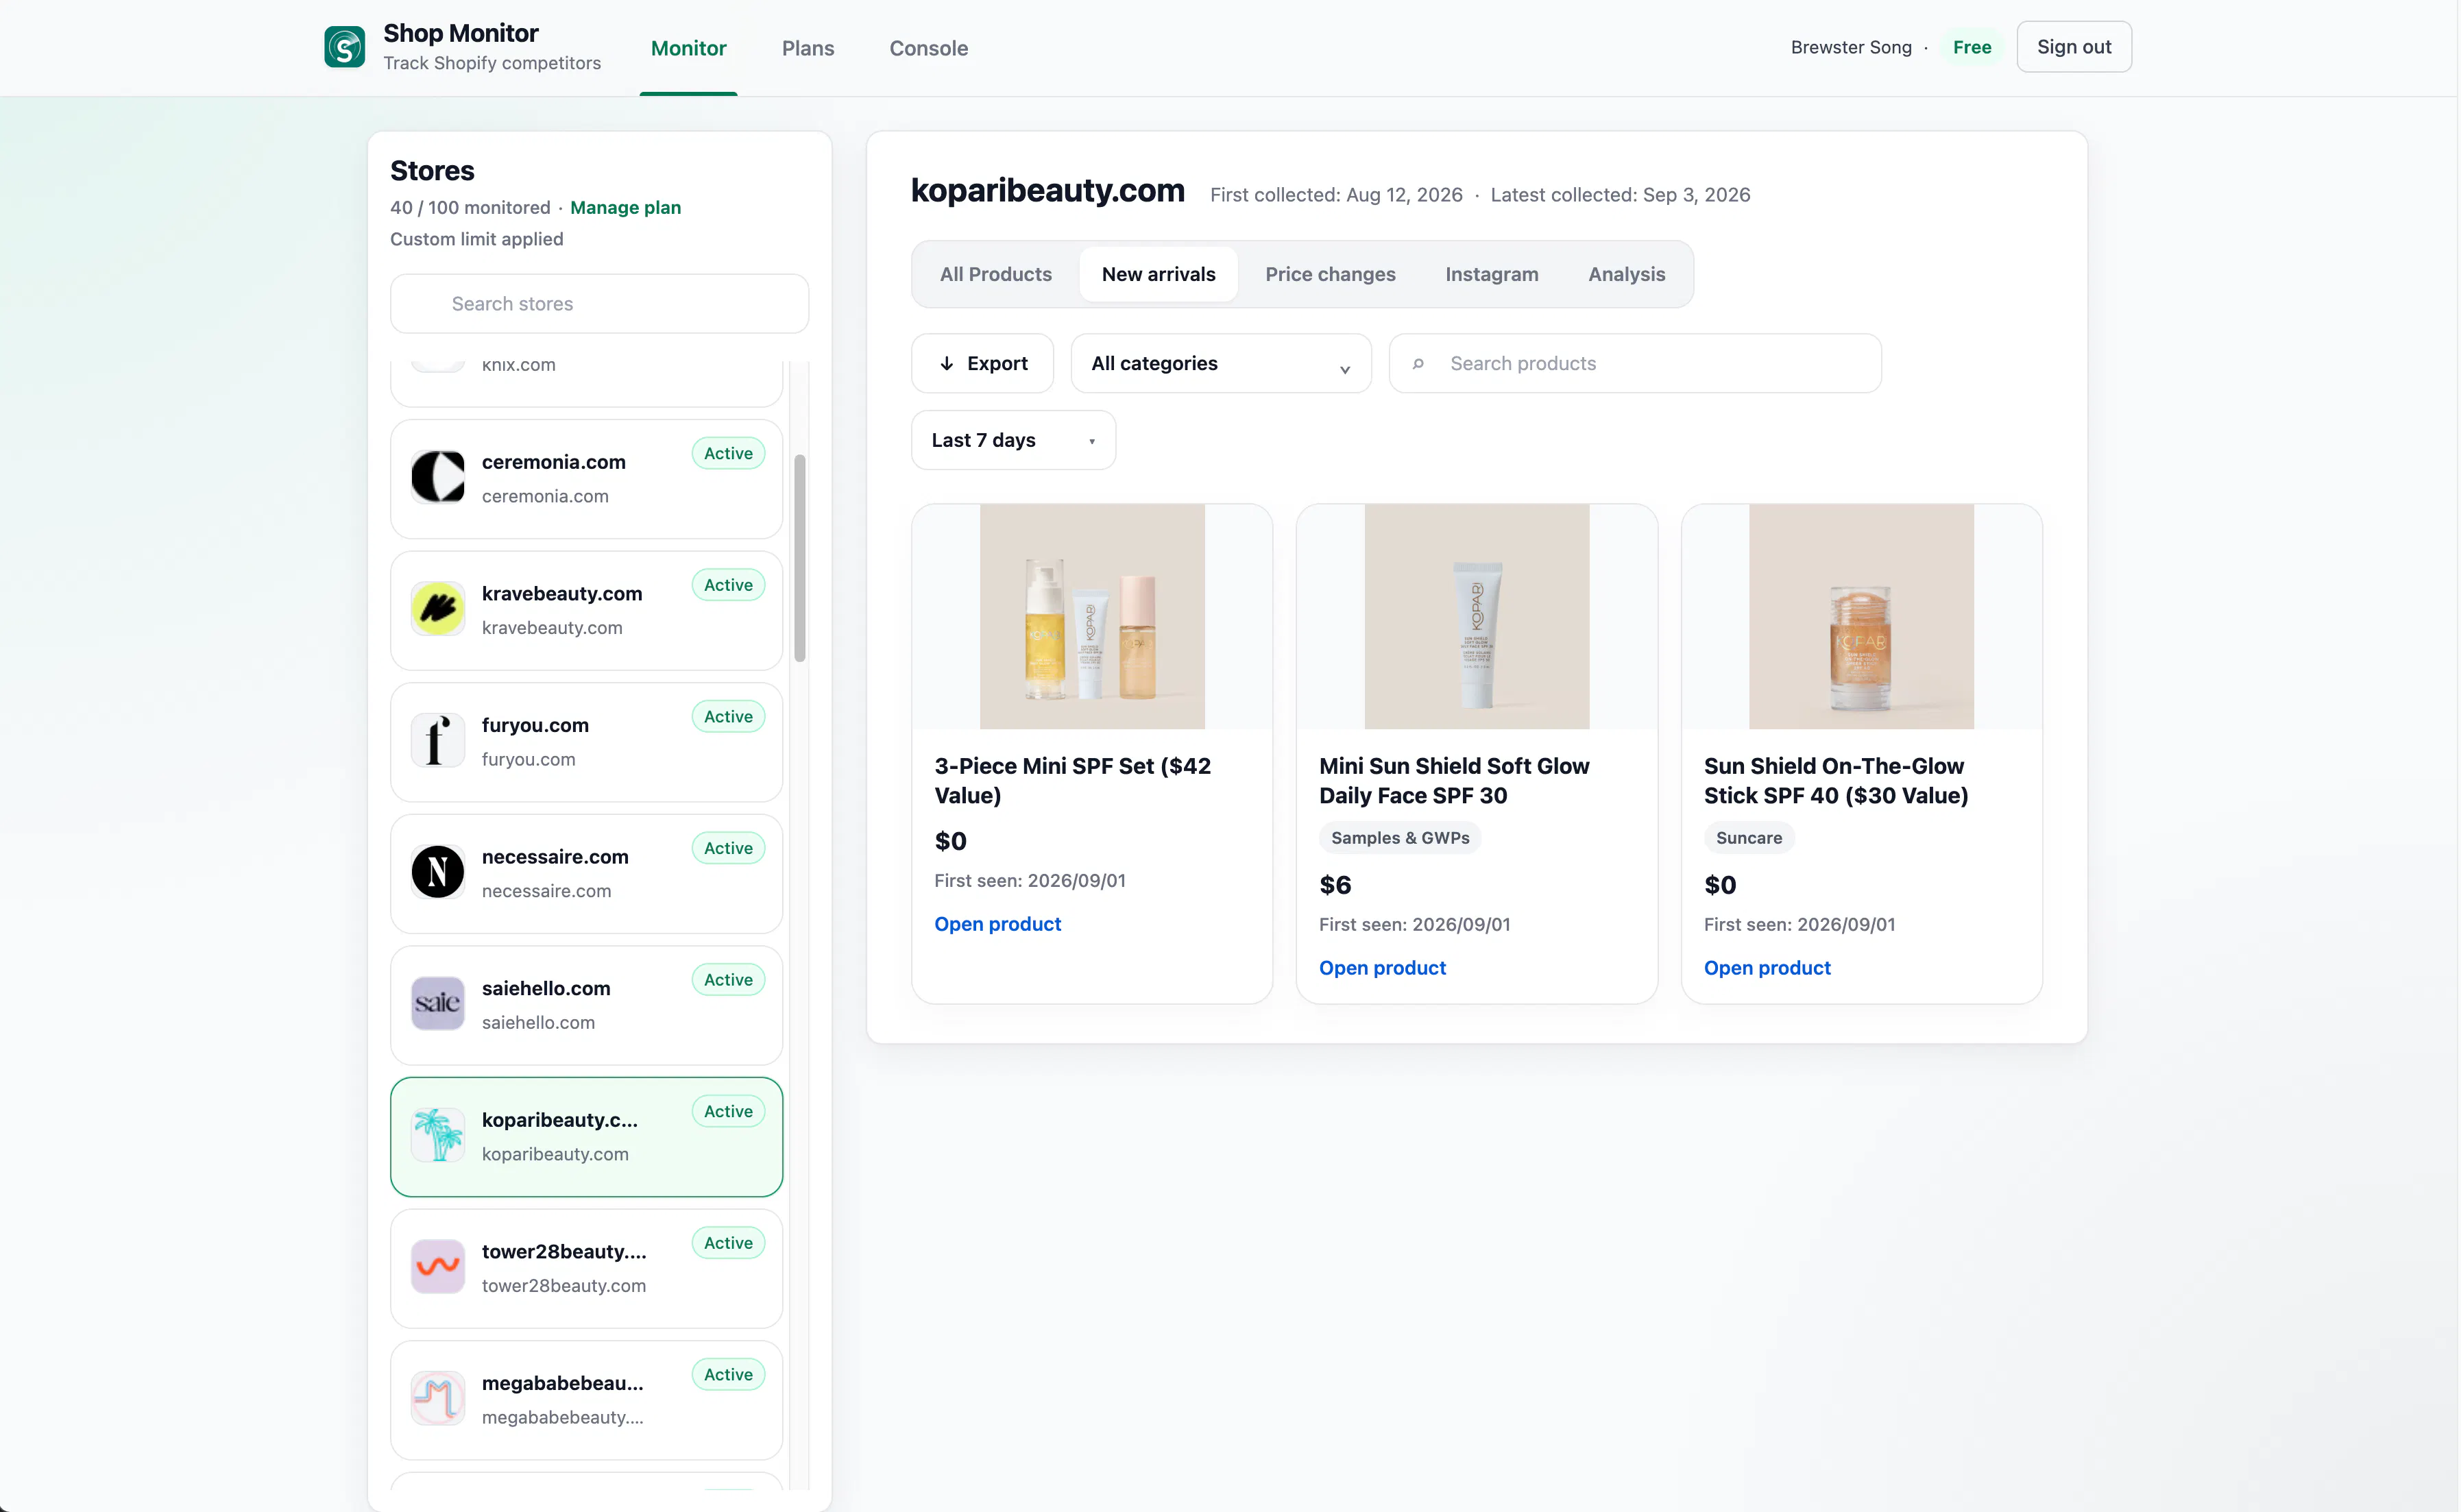Open the Price changes tab
2461x1512 pixels.
tap(1330, 274)
